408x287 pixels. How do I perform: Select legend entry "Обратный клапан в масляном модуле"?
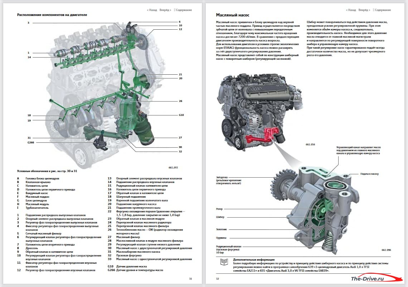[141, 219]
